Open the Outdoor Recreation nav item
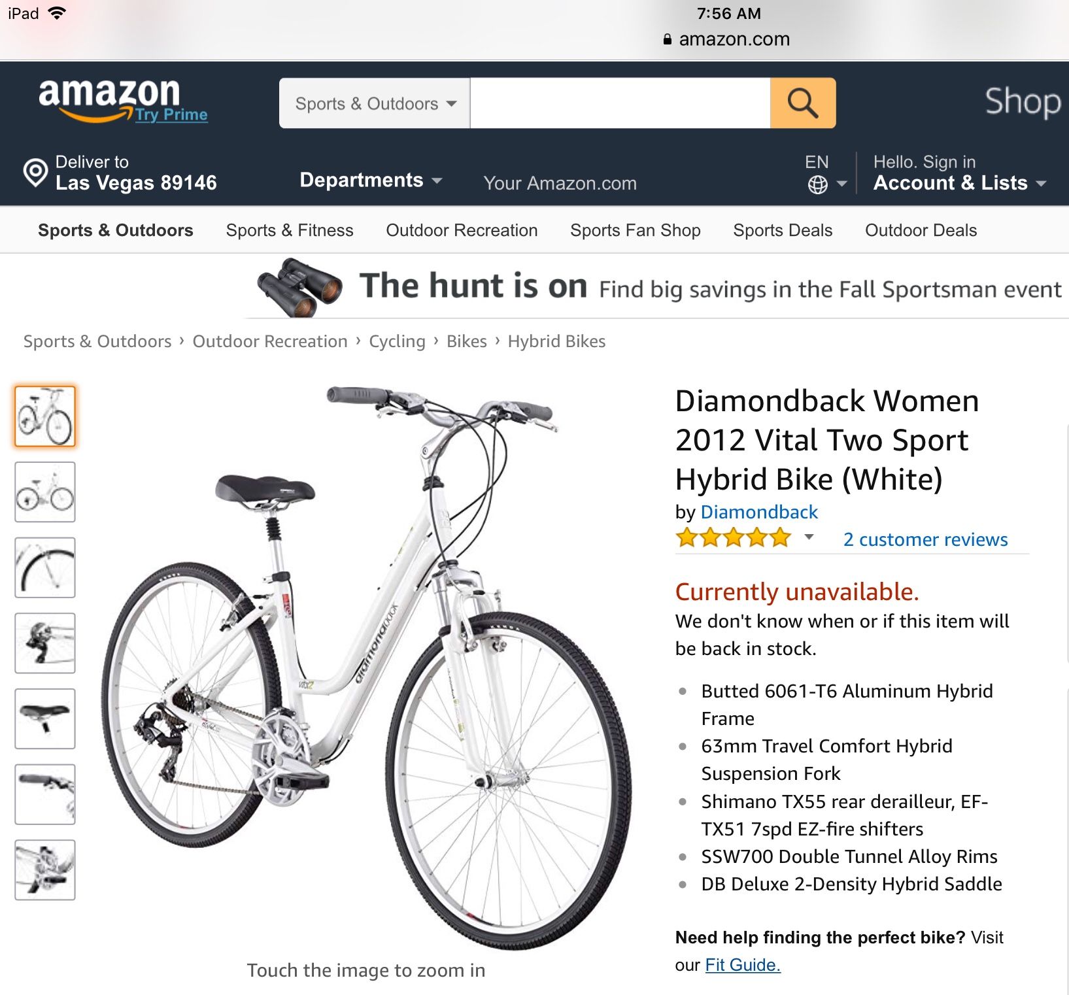The height and width of the screenshot is (995, 1069). point(462,230)
